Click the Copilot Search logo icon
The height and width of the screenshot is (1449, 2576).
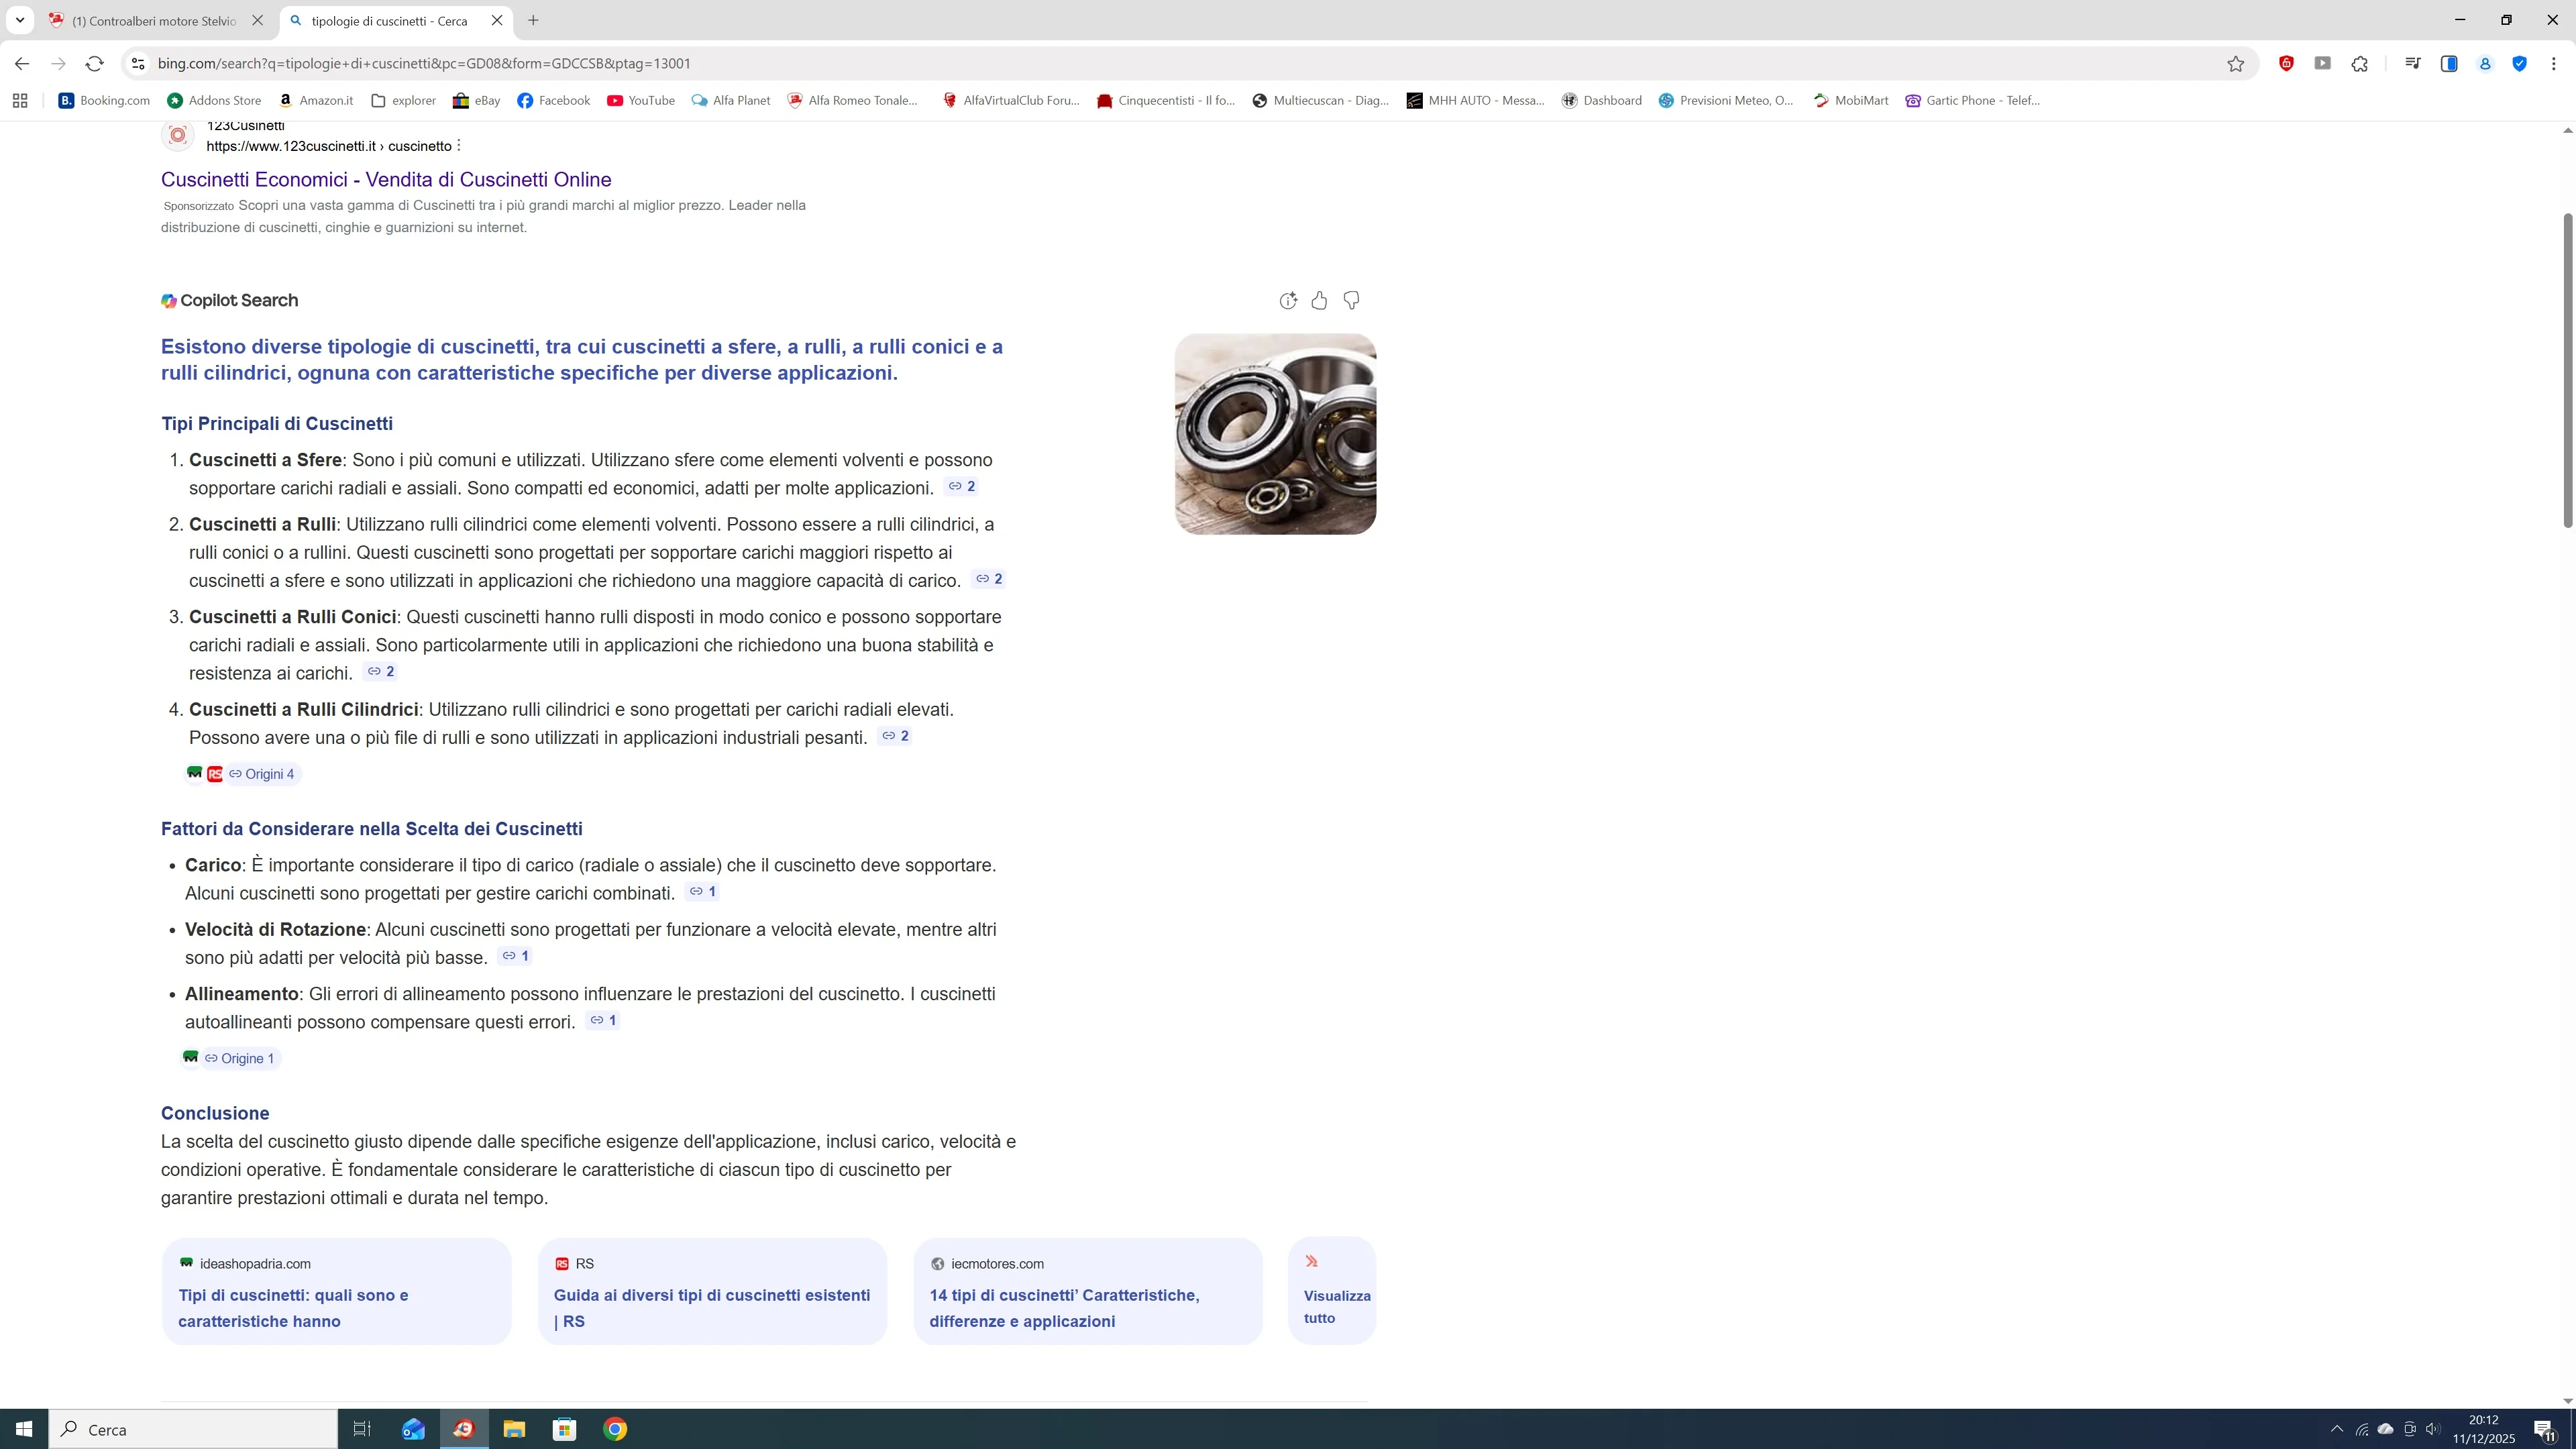pyautogui.click(x=168, y=300)
